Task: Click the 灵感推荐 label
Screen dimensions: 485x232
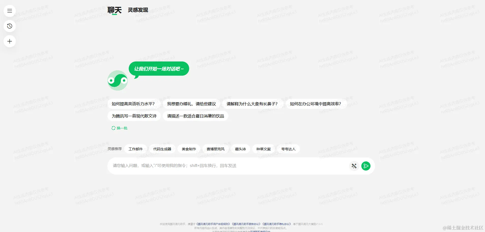Action: click(x=115, y=149)
